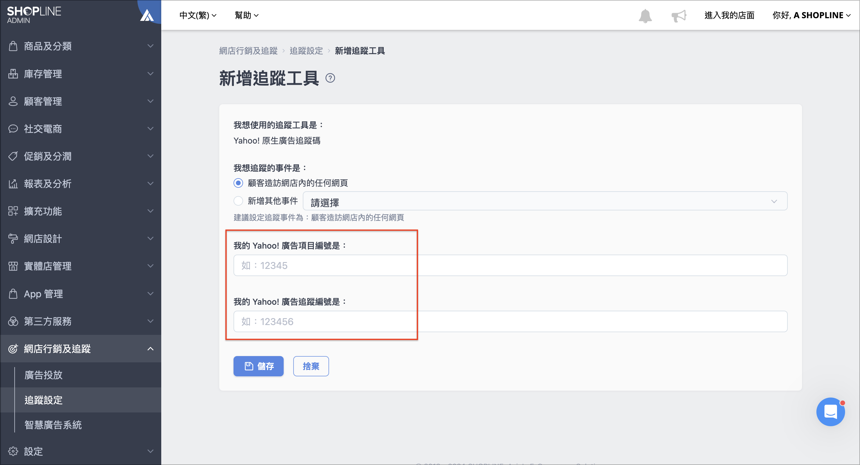
Task: Click 網店行銷及追蹤 breadcrumb link
Action: coord(248,51)
